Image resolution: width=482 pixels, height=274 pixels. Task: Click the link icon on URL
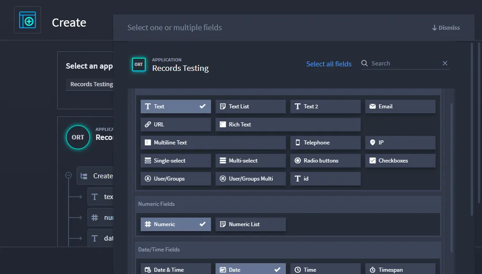coord(148,125)
